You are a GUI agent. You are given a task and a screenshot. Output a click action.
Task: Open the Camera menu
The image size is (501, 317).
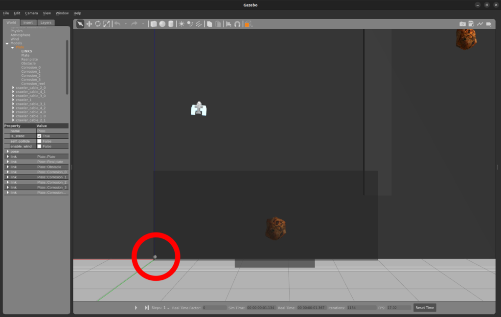[31, 13]
